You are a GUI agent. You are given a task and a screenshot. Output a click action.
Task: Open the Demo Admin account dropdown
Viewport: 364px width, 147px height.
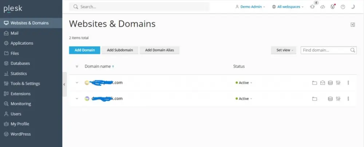(250, 7)
